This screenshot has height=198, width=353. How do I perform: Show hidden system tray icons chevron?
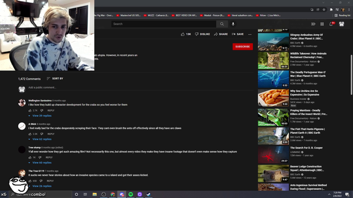(x=329, y=194)
